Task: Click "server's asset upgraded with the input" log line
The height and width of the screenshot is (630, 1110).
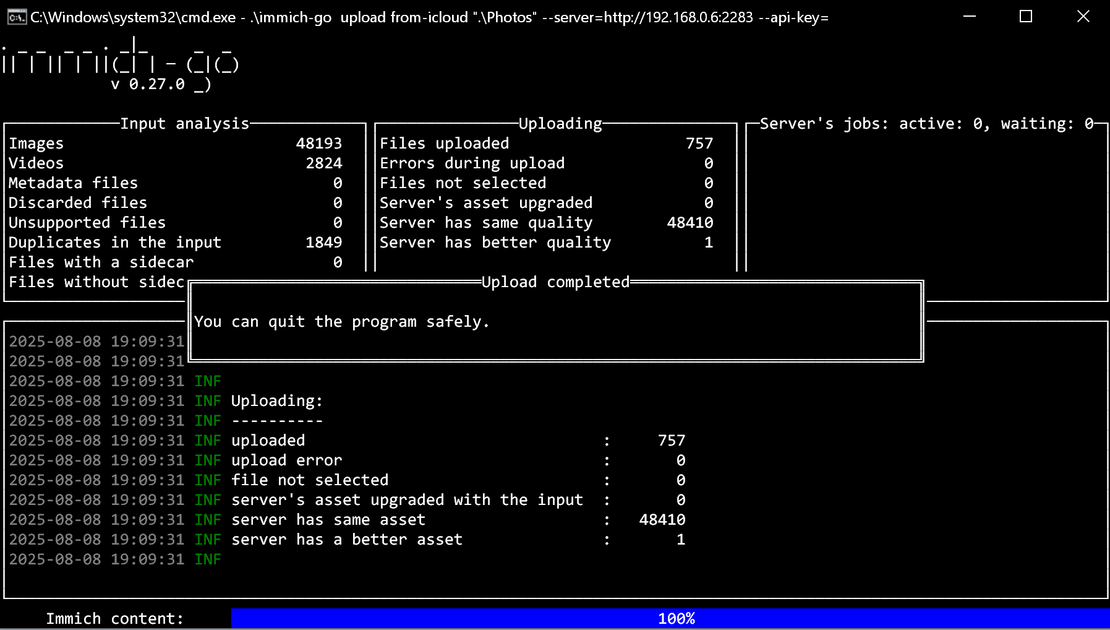Action: point(408,500)
